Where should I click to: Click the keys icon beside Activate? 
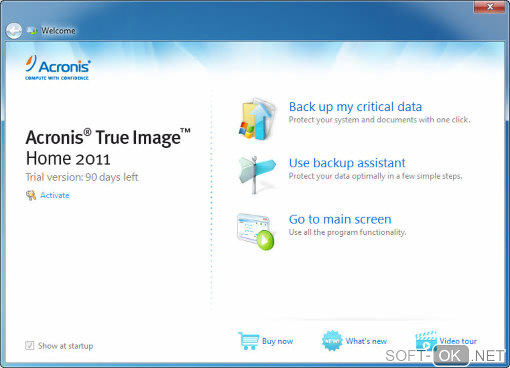(x=31, y=195)
